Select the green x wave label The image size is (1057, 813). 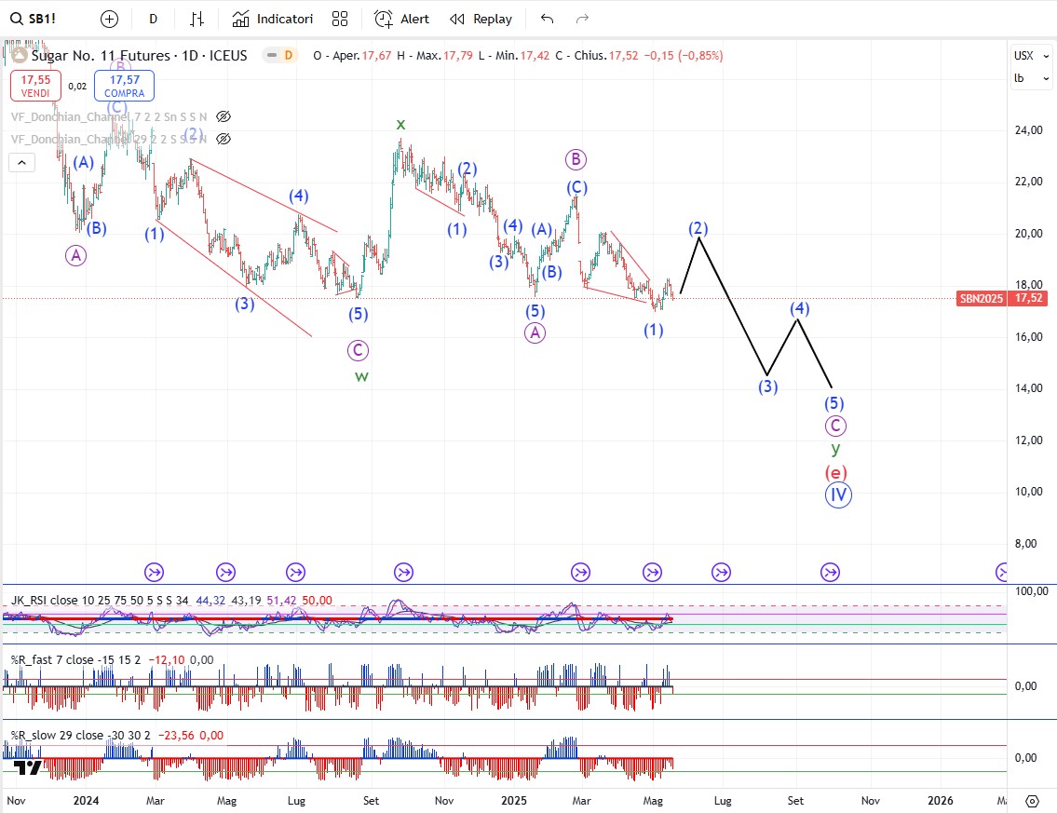pos(401,124)
